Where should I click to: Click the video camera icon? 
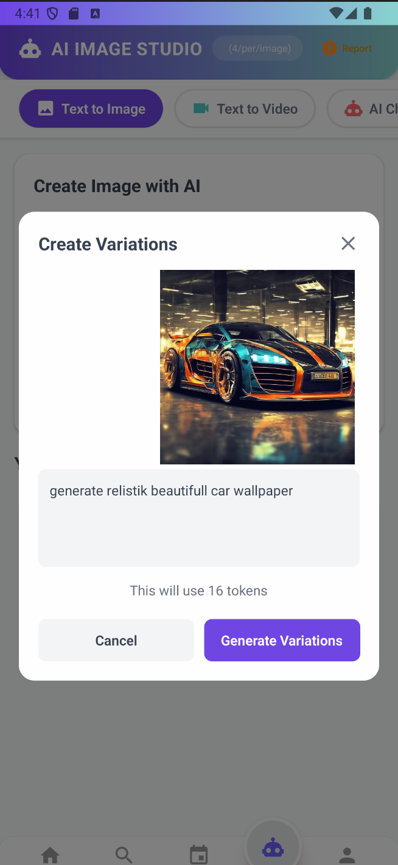point(201,108)
